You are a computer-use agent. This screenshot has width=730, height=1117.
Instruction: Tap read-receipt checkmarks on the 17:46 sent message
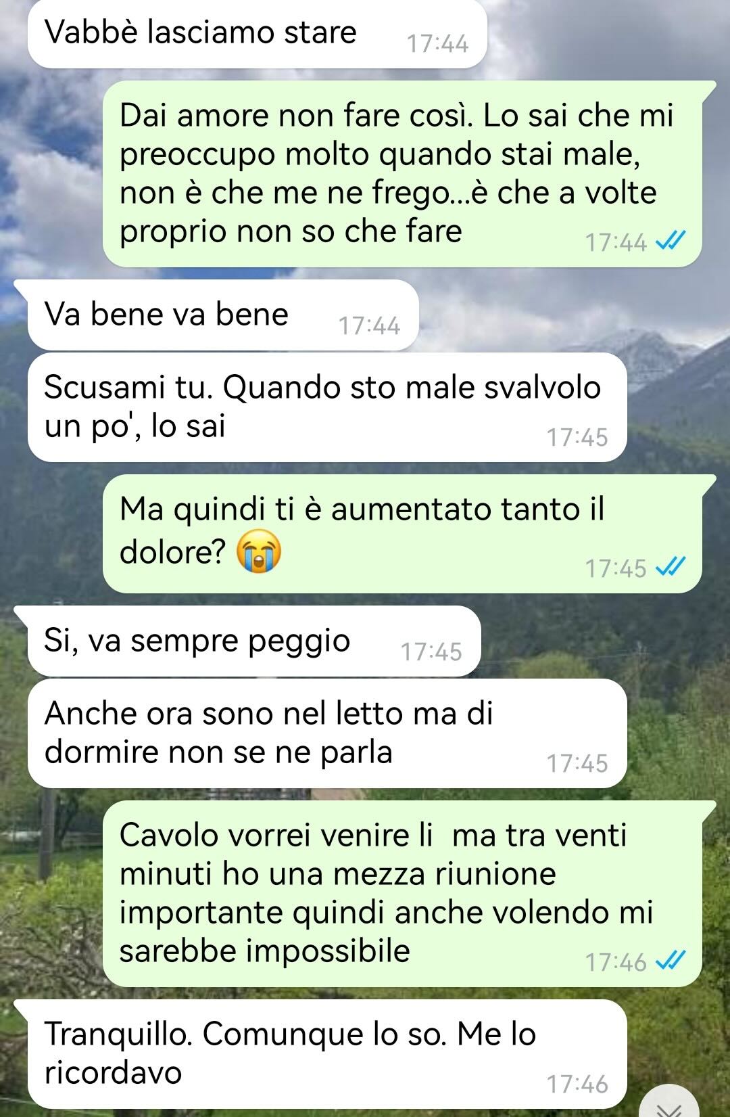point(671,961)
